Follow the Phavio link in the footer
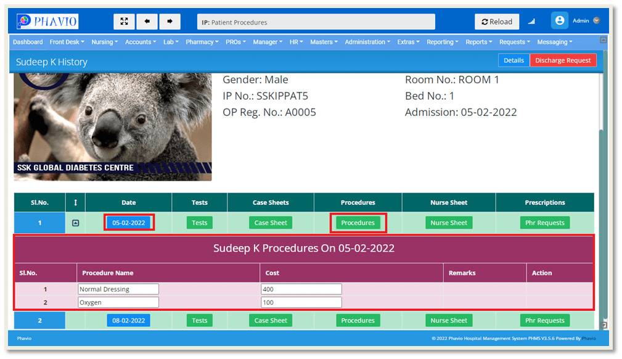622x359 pixels. tap(589, 339)
